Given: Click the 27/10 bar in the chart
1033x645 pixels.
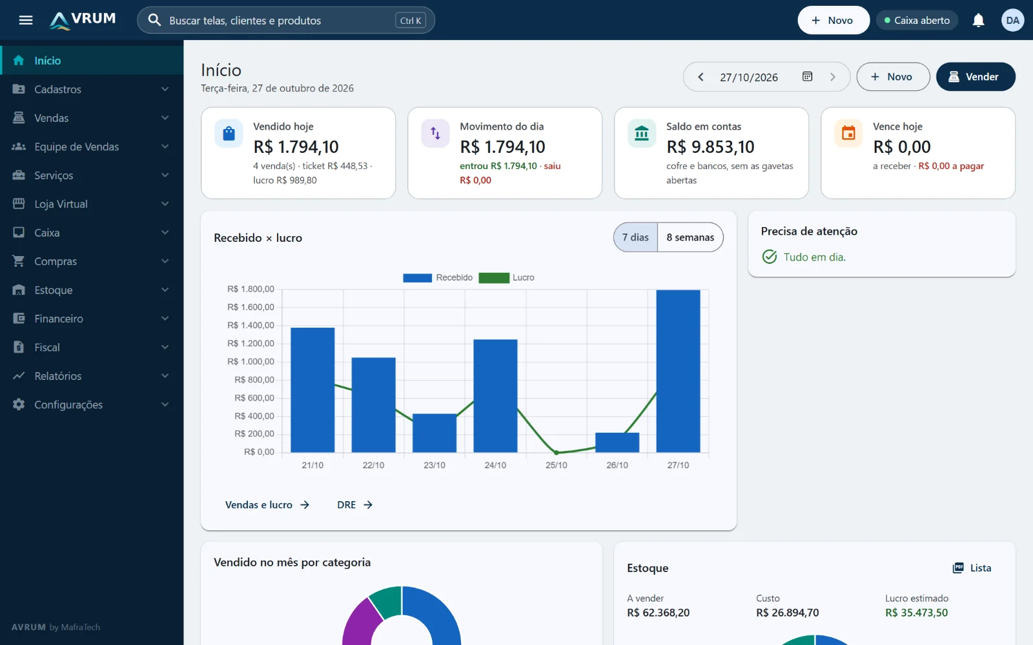Looking at the screenshot, I should click(678, 371).
